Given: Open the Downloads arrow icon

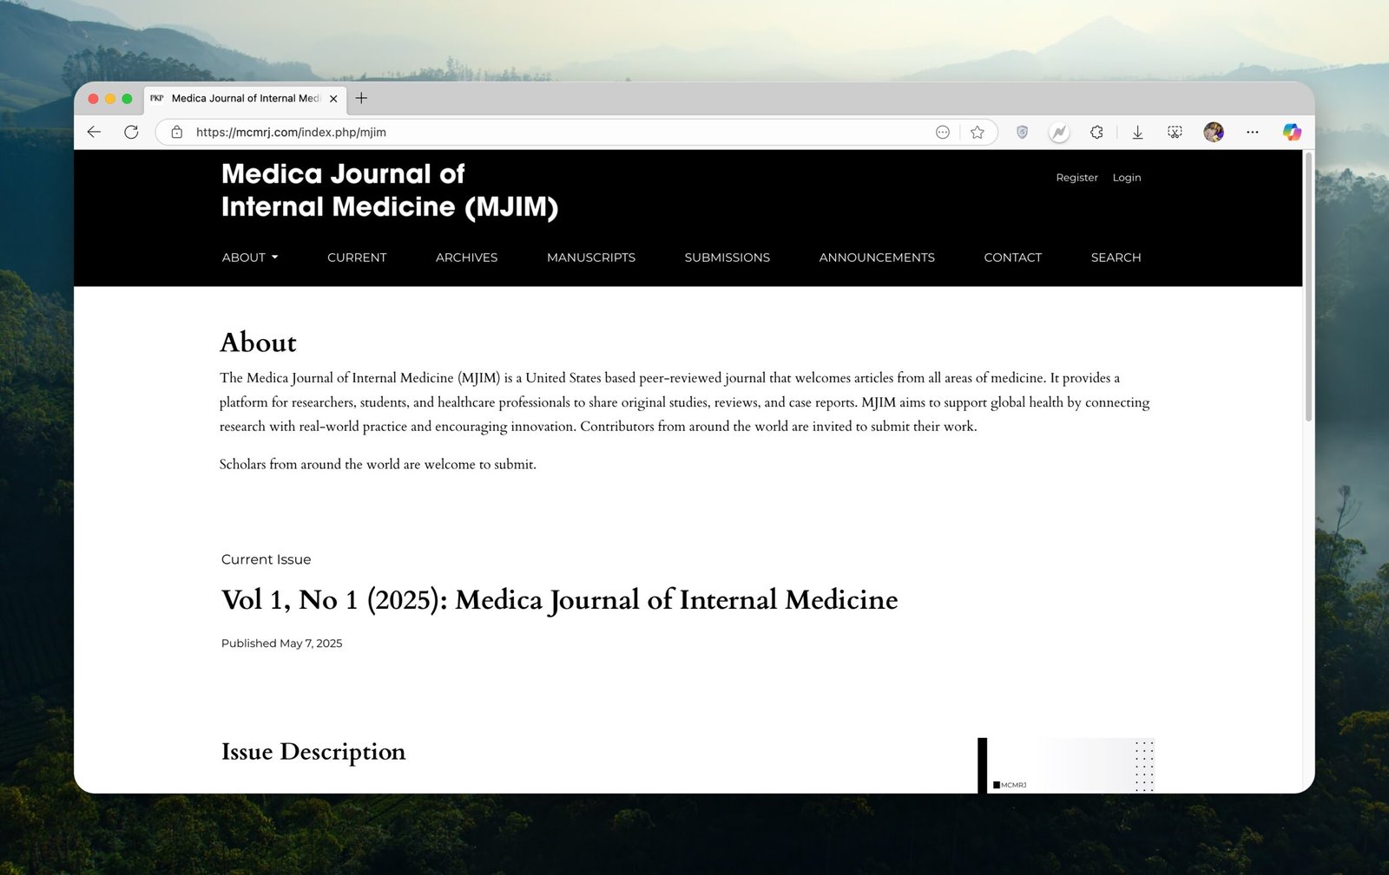Looking at the screenshot, I should coord(1137,132).
